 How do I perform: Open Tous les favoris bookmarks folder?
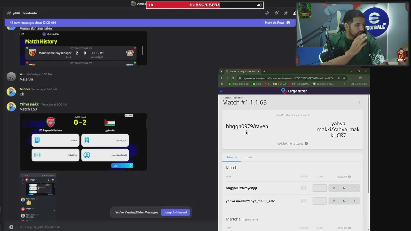point(359,84)
